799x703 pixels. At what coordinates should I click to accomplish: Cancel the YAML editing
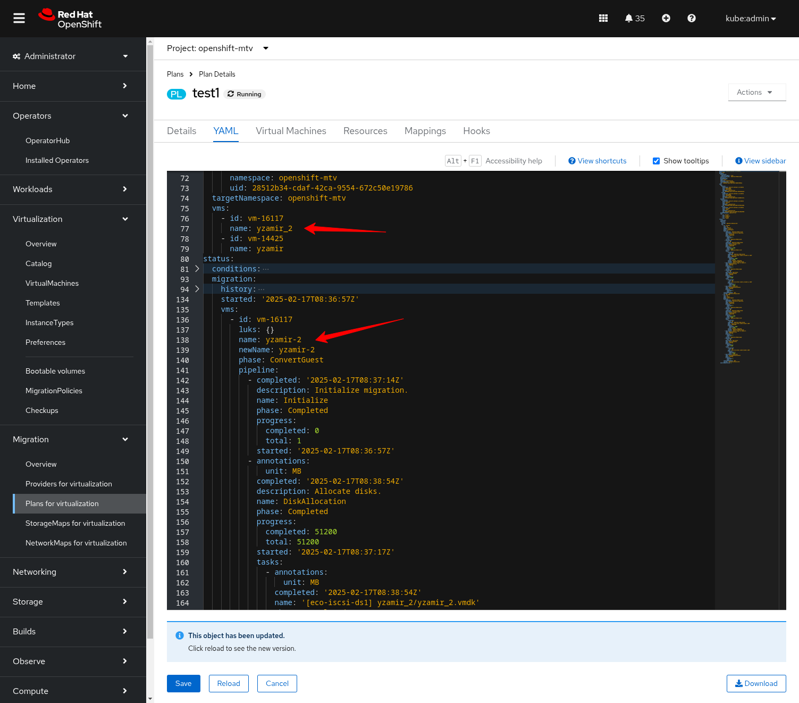(x=277, y=683)
